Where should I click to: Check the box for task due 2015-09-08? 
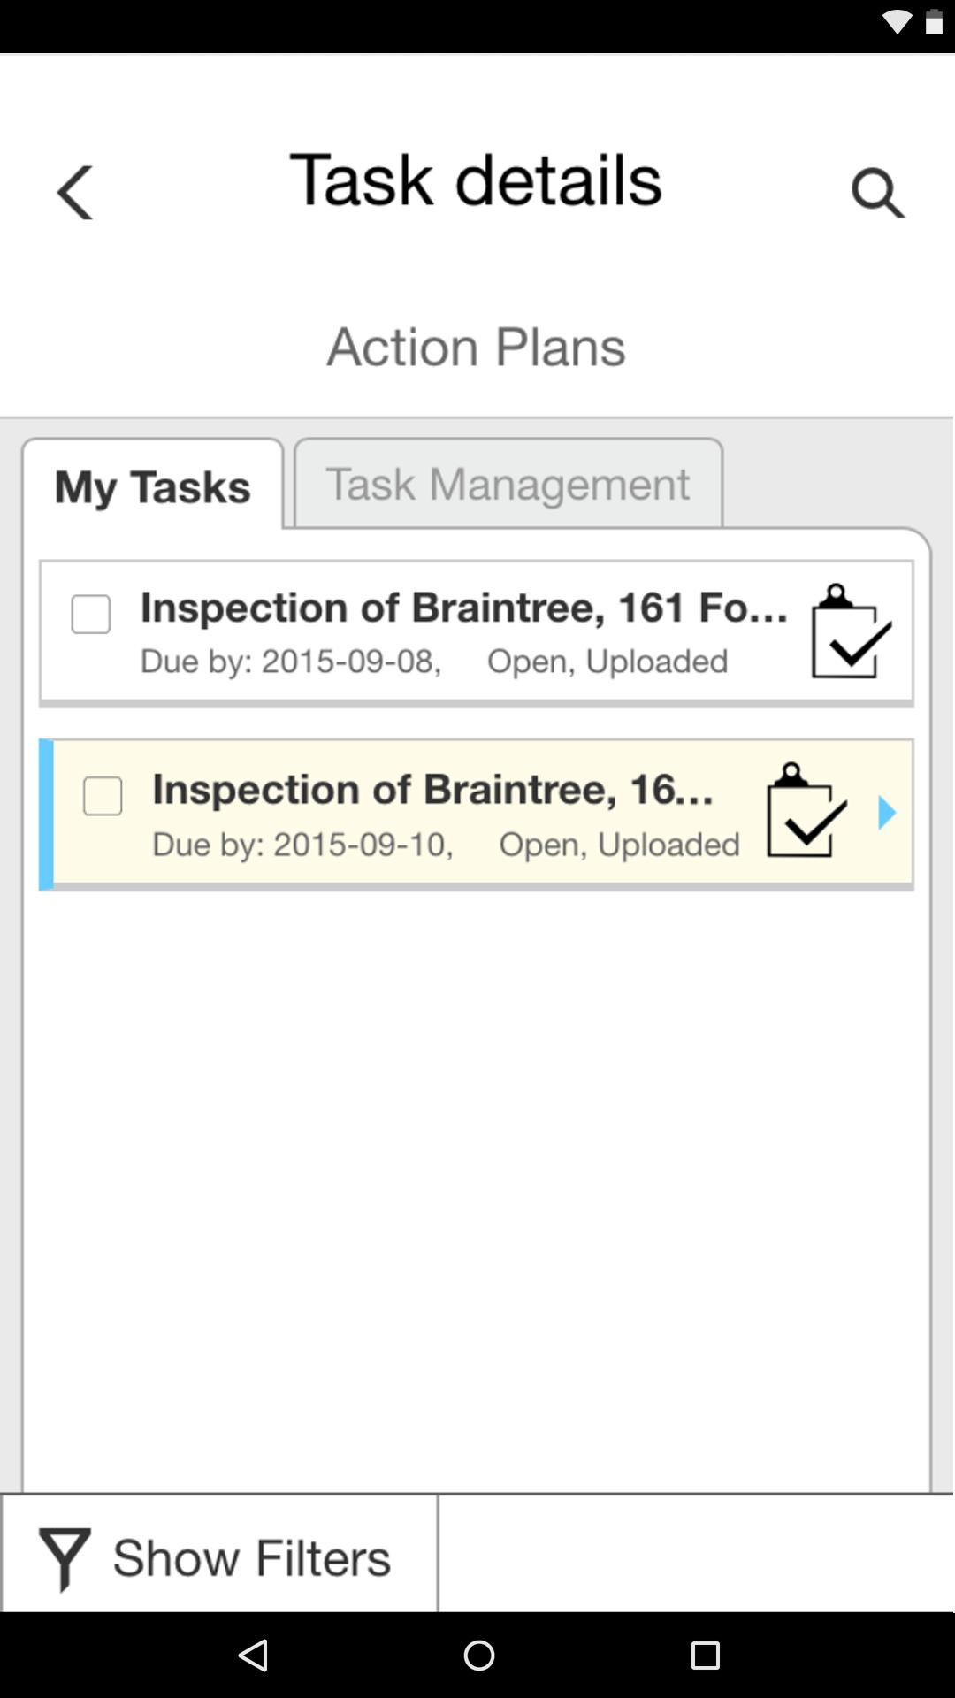[x=91, y=614]
